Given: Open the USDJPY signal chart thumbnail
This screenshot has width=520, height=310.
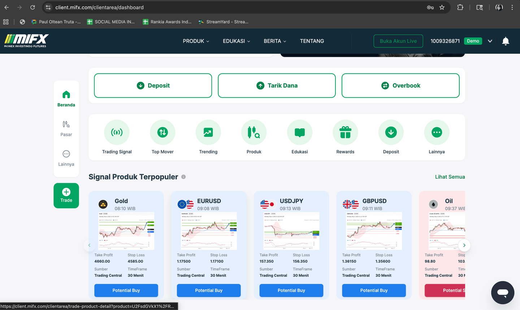Looking at the screenshot, I should [291, 231].
